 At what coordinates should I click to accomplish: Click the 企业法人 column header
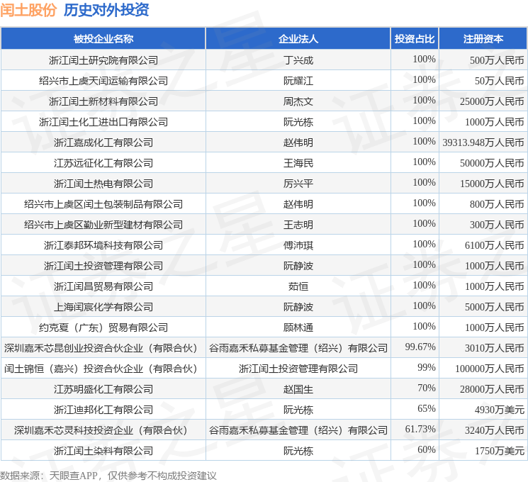click(x=298, y=39)
